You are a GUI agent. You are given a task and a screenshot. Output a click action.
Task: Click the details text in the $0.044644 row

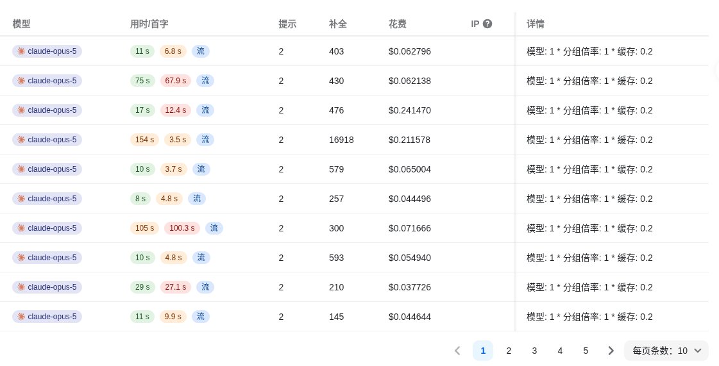[589, 317]
